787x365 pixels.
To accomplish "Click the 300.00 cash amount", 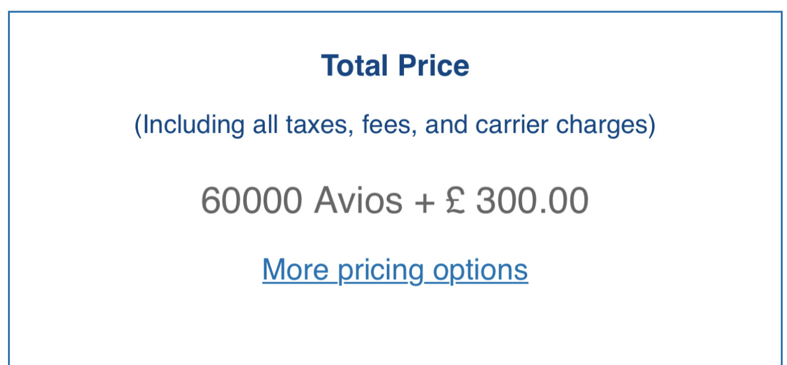I will pos(533,200).
